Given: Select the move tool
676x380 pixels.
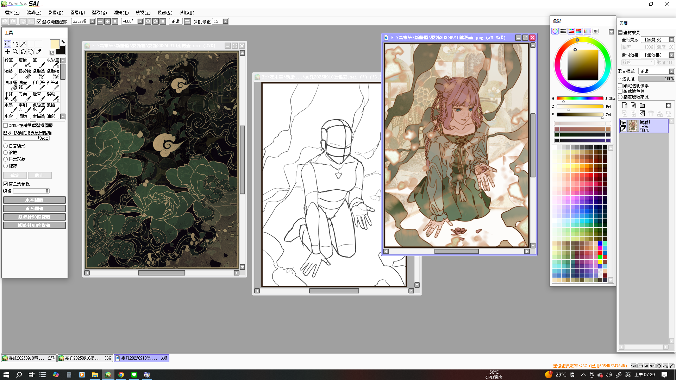Looking at the screenshot, I should tap(7, 52).
